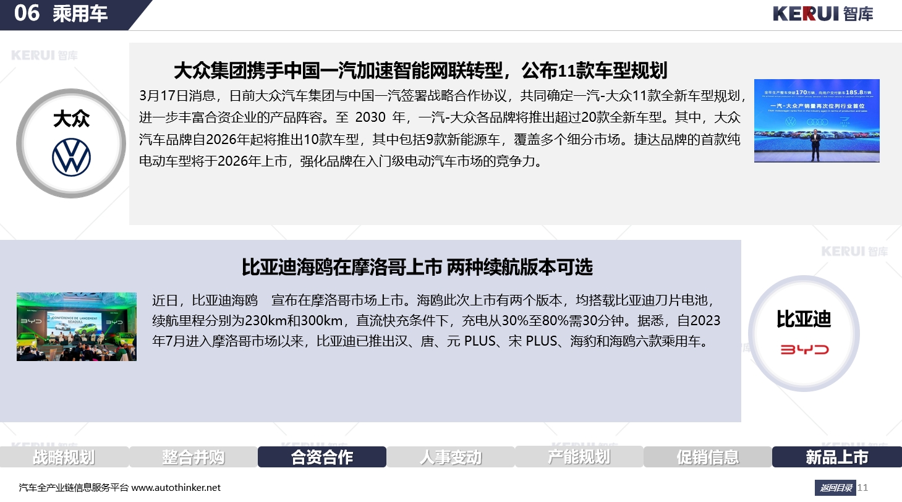Click the 大众 label in the circle
Viewport: 902px width, 502px height.
click(71, 119)
